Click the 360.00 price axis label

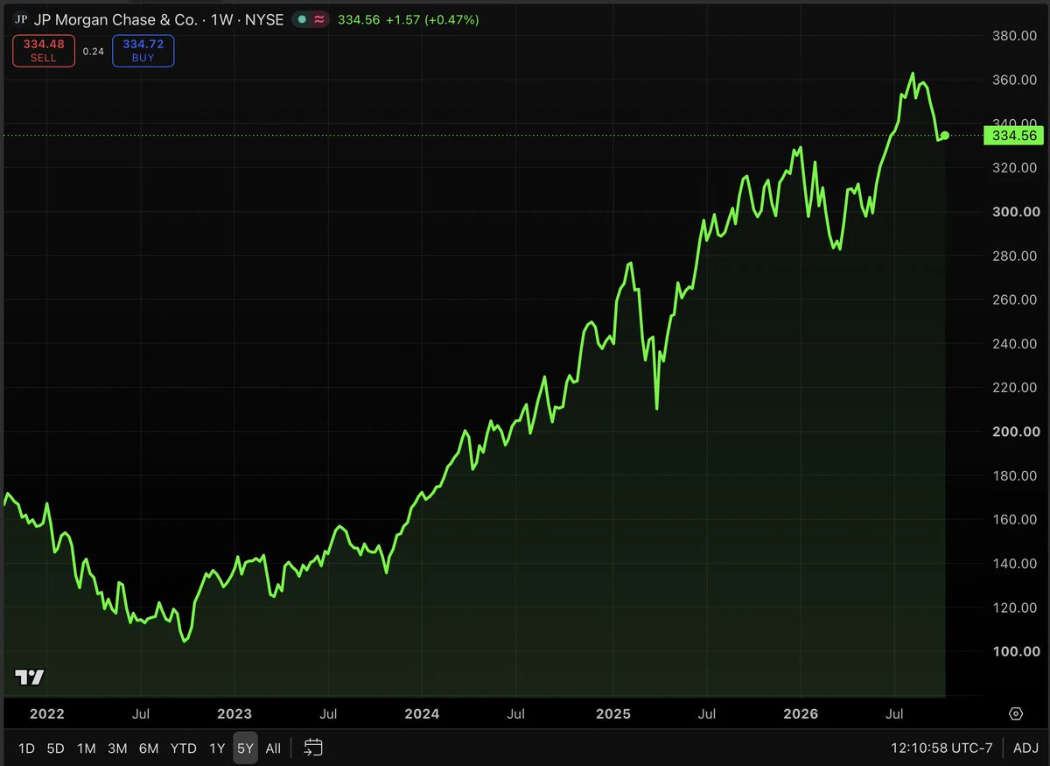(1016, 80)
